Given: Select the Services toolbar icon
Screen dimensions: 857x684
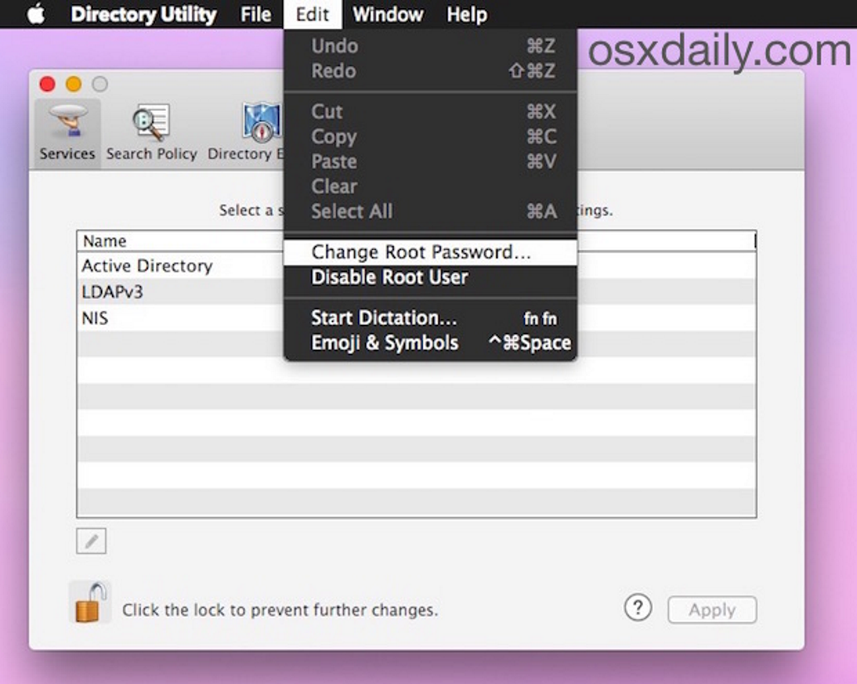Looking at the screenshot, I should click(x=67, y=133).
